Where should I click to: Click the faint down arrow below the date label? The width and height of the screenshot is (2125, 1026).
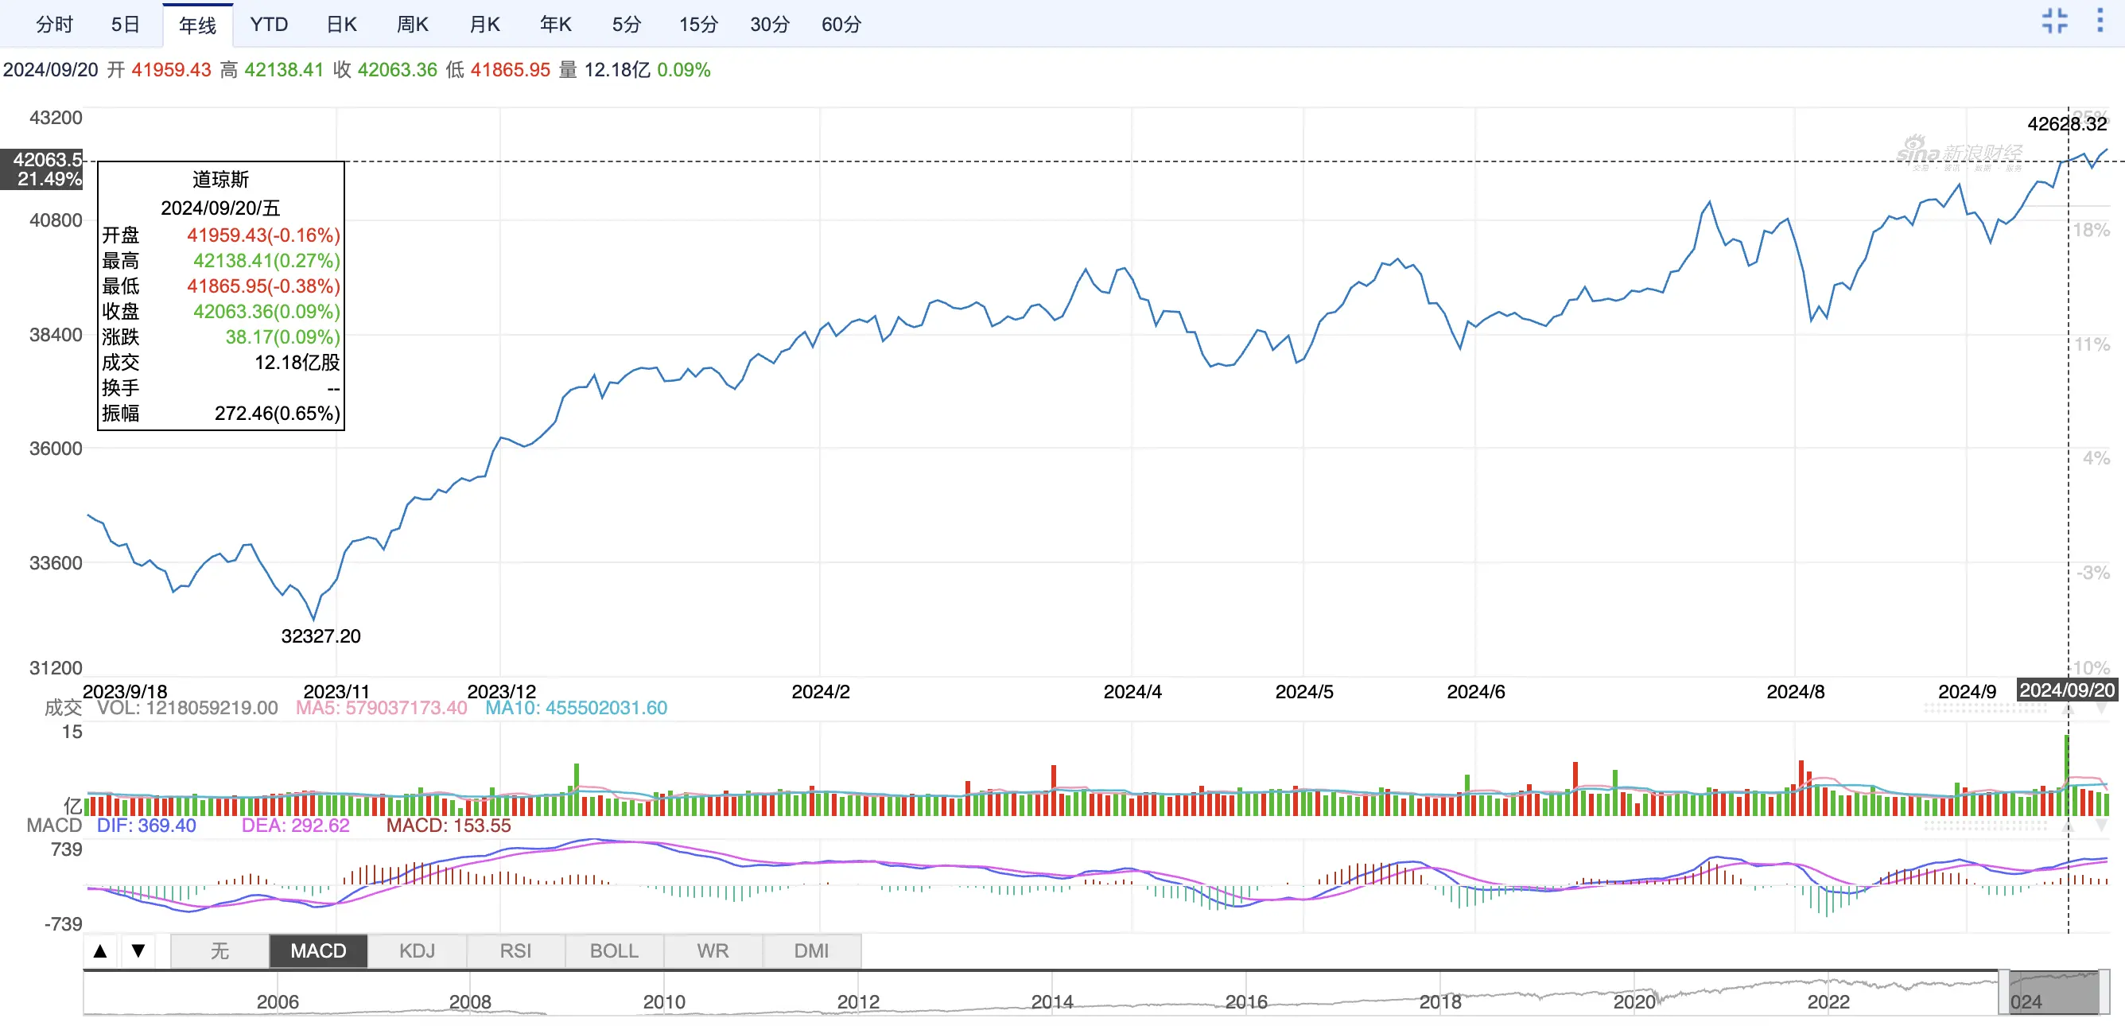tap(2102, 709)
